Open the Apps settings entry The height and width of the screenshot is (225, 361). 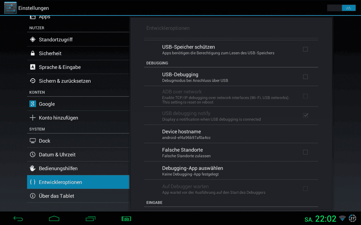pos(78,18)
